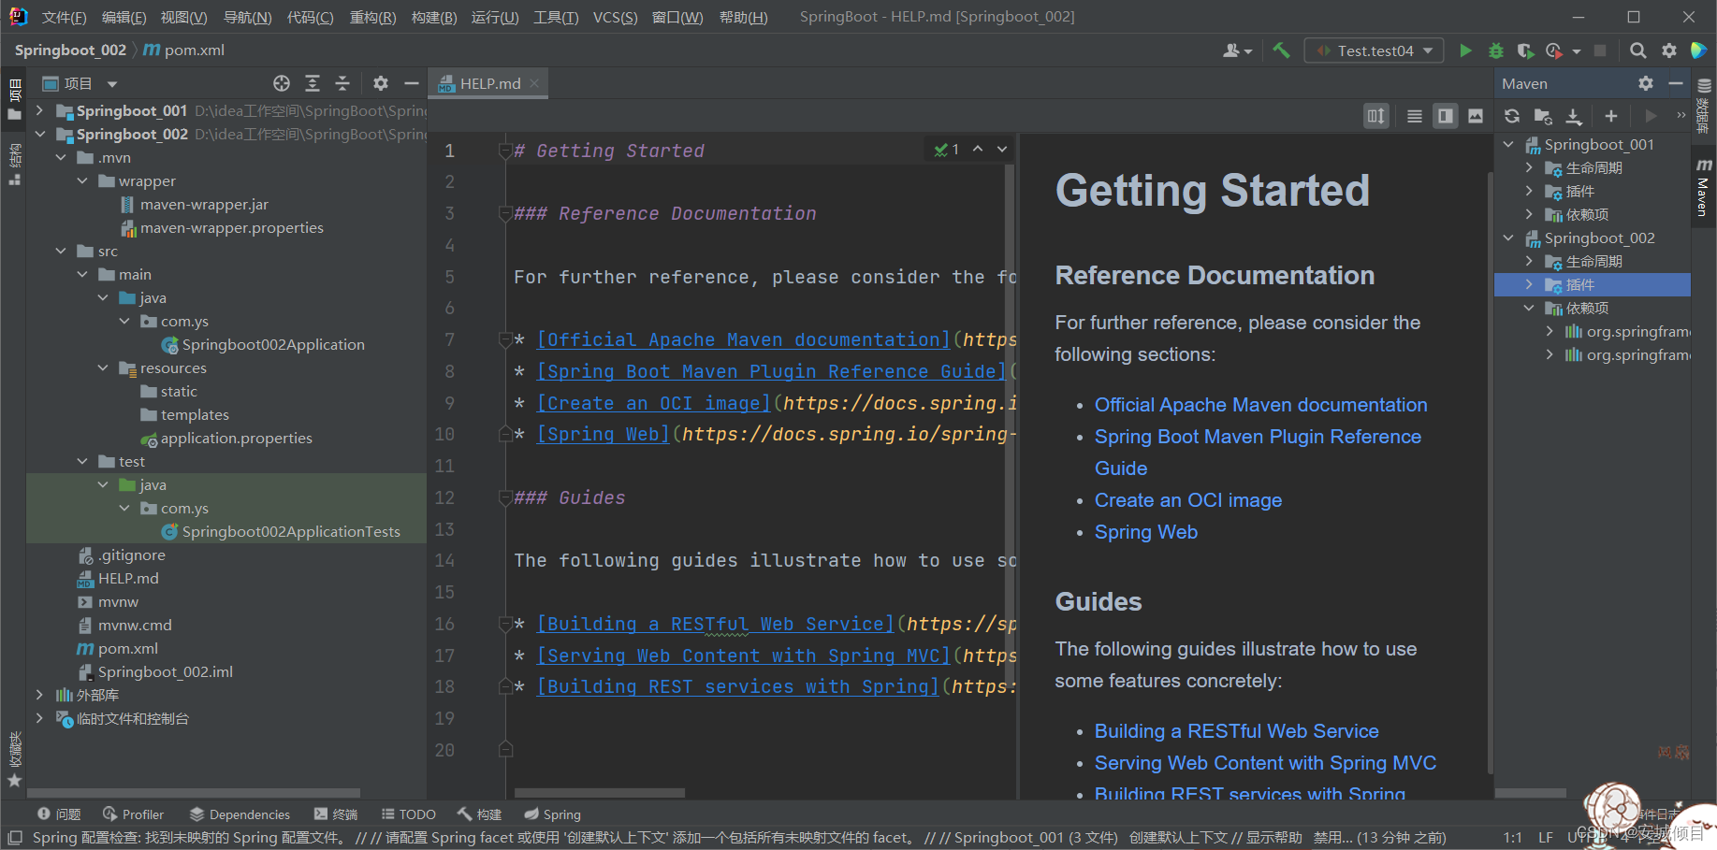Run with Coverage

[1524, 50]
